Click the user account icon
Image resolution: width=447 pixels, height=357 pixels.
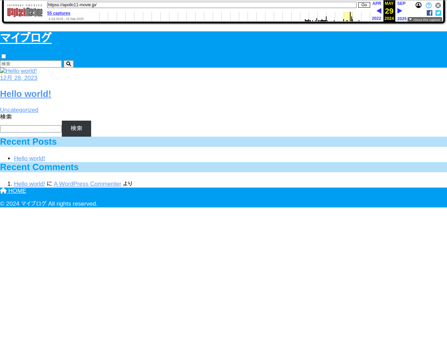[x=418, y=5]
